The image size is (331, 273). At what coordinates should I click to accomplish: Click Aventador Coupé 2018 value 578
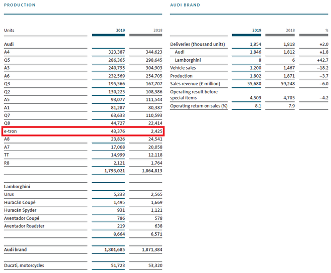click(x=158, y=218)
